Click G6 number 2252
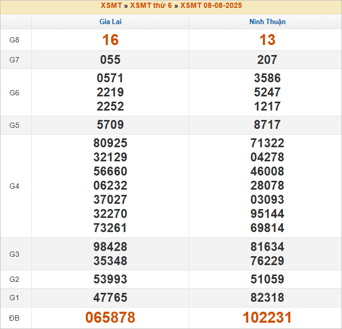342x329 pixels. click(x=111, y=106)
